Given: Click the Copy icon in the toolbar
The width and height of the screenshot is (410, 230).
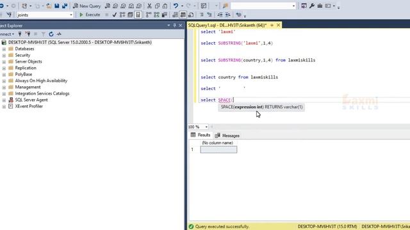Looking at the screenshot, I should (157, 6).
